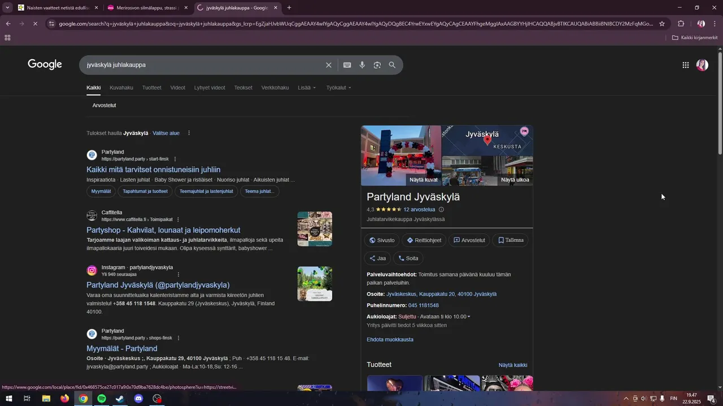Expand Aukioloajat opening hours arrow

coord(469,317)
